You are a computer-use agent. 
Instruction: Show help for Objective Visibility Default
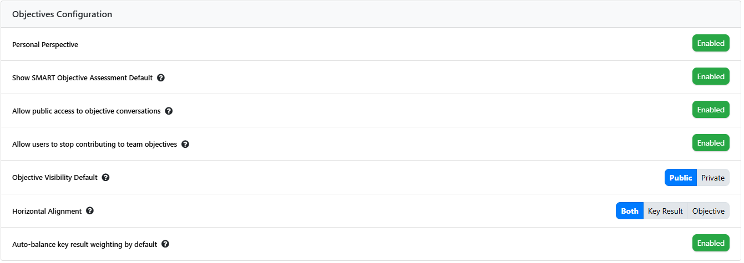click(x=105, y=178)
